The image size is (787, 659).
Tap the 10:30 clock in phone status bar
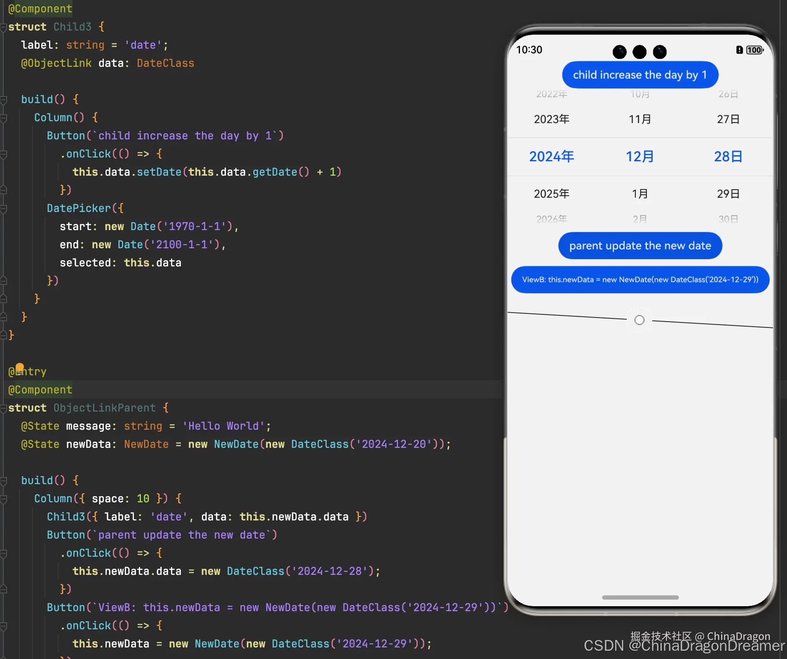(529, 50)
